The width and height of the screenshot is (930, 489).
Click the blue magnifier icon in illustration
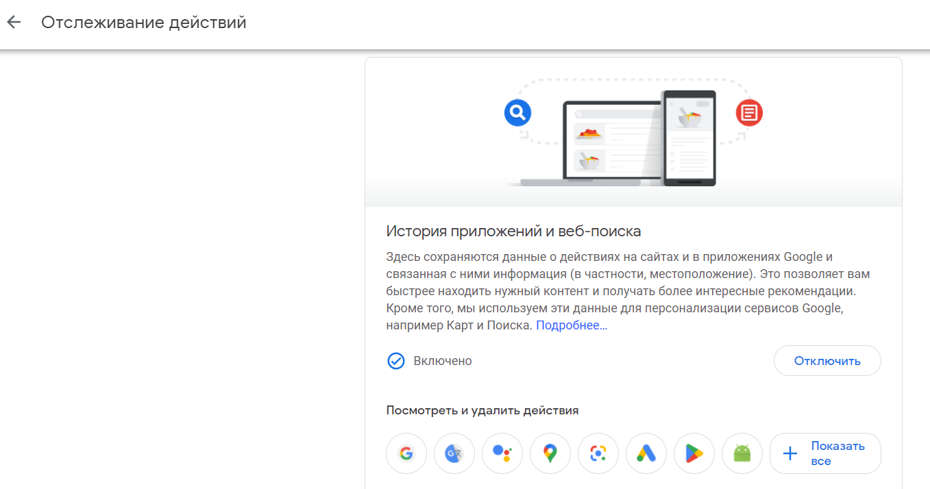518,112
